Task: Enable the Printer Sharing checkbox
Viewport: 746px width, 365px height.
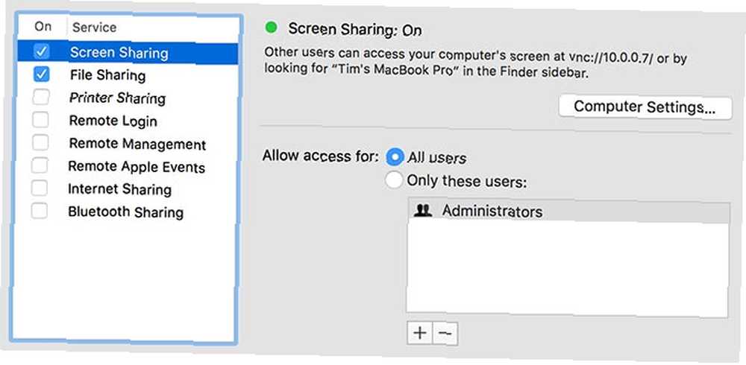Action: [x=40, y=98]
